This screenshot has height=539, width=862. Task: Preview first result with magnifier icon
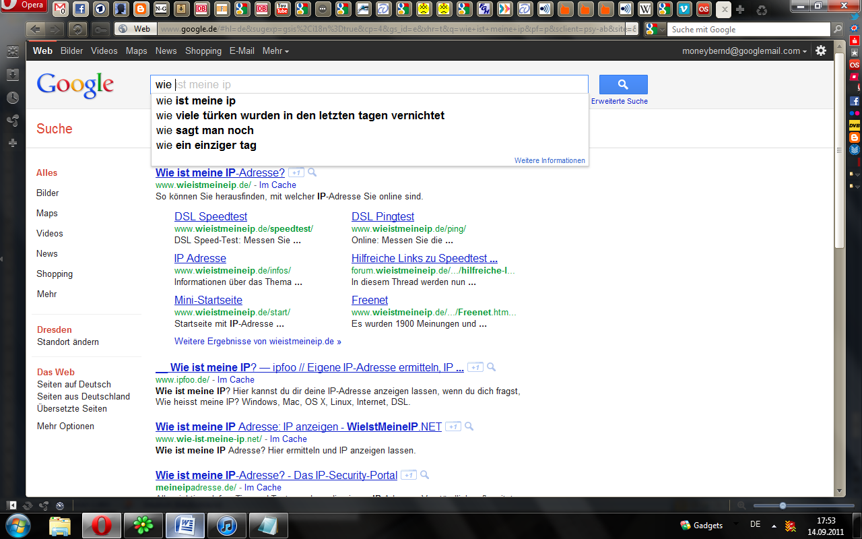pyautogui.click(x=312, y=172)
